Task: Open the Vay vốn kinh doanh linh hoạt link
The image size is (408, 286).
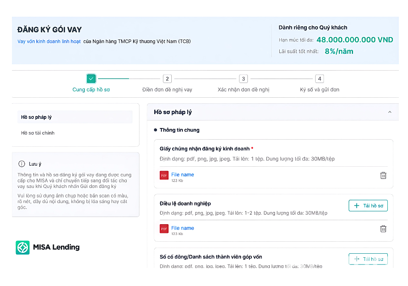Action: click(x=49, y=41)
